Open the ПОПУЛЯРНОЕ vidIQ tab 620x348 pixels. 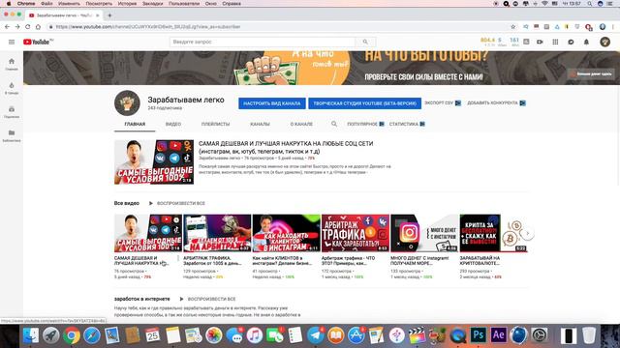(365, 124)
